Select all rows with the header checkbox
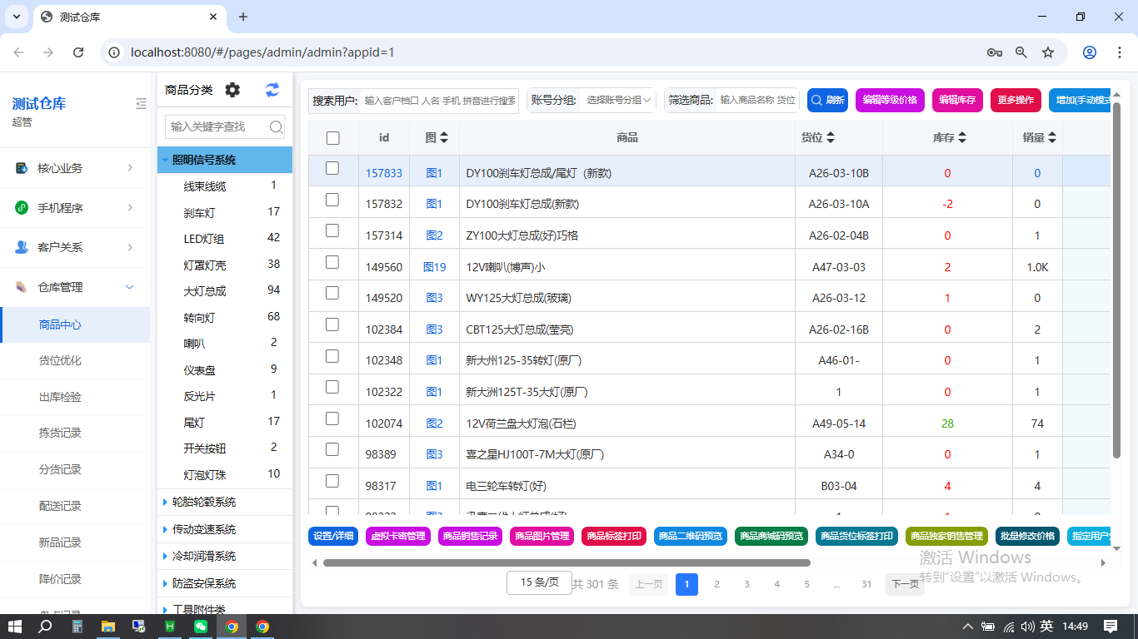This screenshot has height=639, width=1138. [333, 137]
